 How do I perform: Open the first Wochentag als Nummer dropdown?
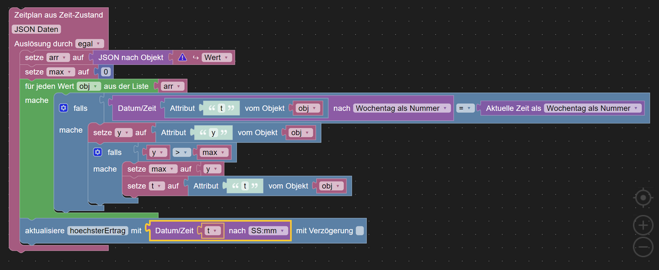(x=401, y=109)
